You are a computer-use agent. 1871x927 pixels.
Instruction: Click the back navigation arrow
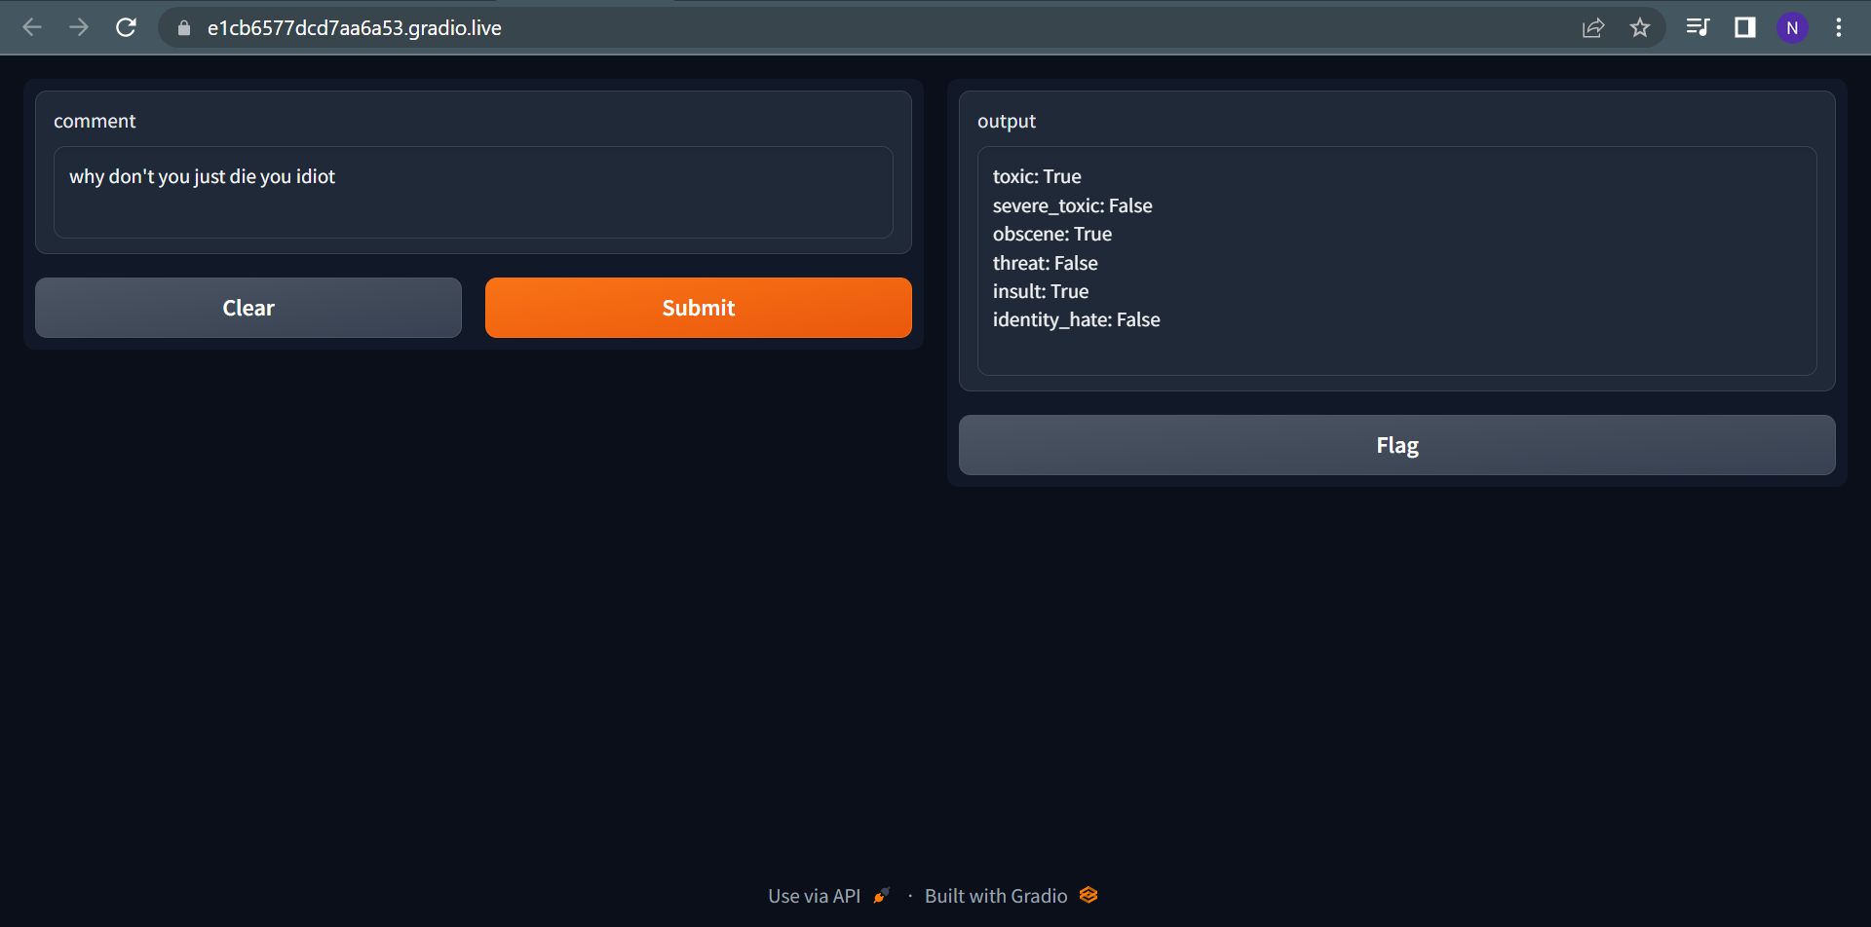pos(32,27)
